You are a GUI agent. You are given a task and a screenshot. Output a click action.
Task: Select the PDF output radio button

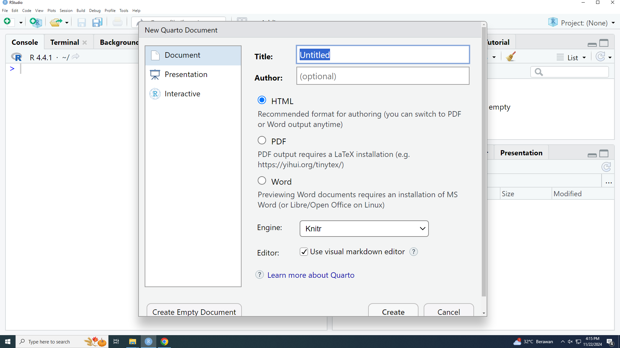point(262,140)
